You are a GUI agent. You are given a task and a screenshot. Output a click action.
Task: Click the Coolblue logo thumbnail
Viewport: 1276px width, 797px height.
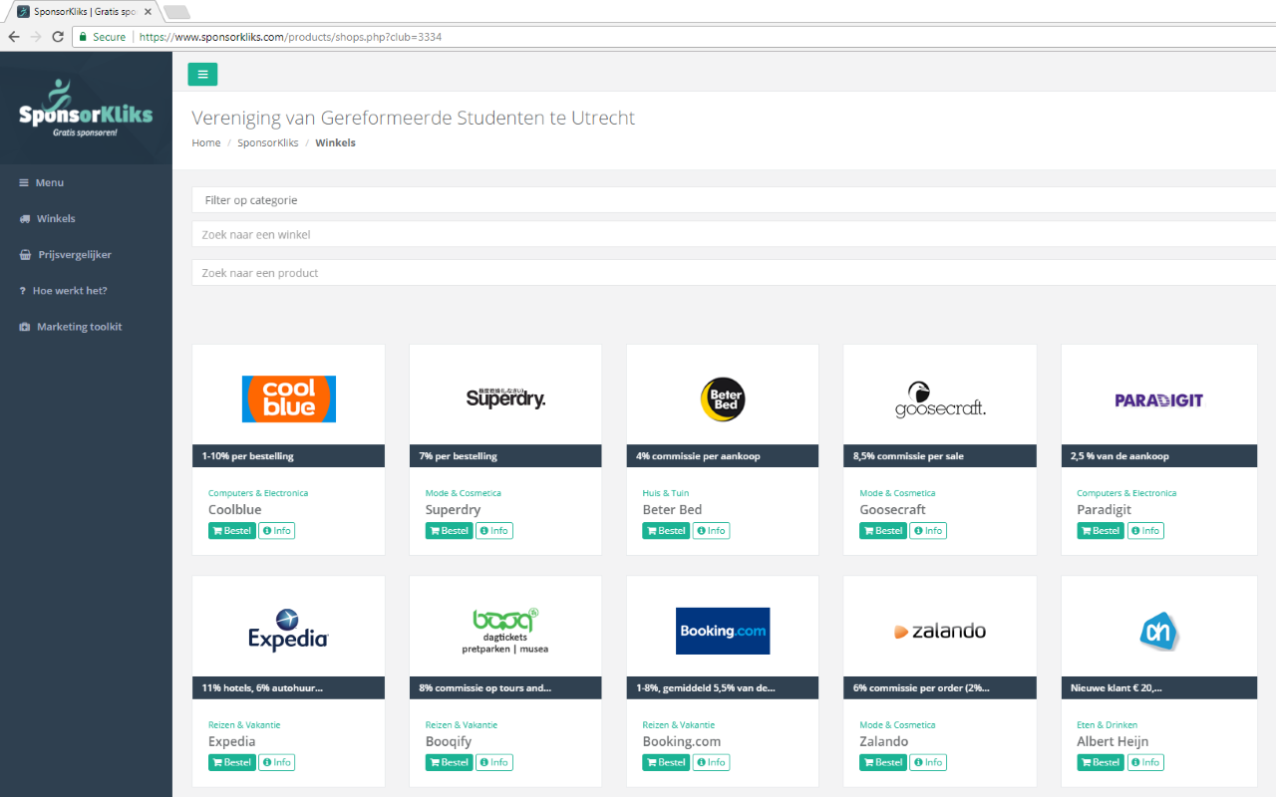pos(289,398)
